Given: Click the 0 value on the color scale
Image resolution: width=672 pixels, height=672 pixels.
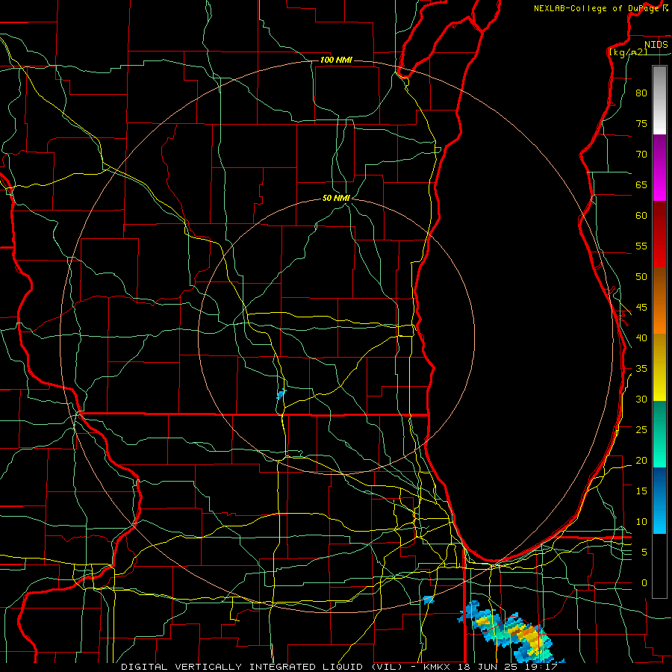Looking at the screenshot, I should point(644,583).
